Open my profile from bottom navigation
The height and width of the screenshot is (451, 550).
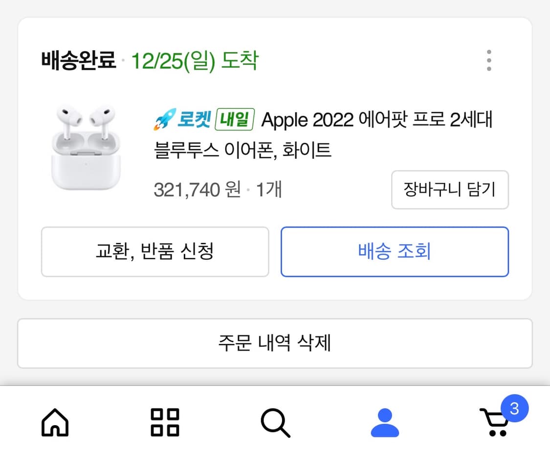tap(385, 424)
